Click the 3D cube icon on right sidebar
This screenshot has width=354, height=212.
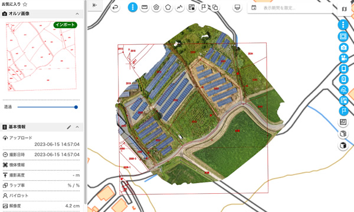click(343, 145)
